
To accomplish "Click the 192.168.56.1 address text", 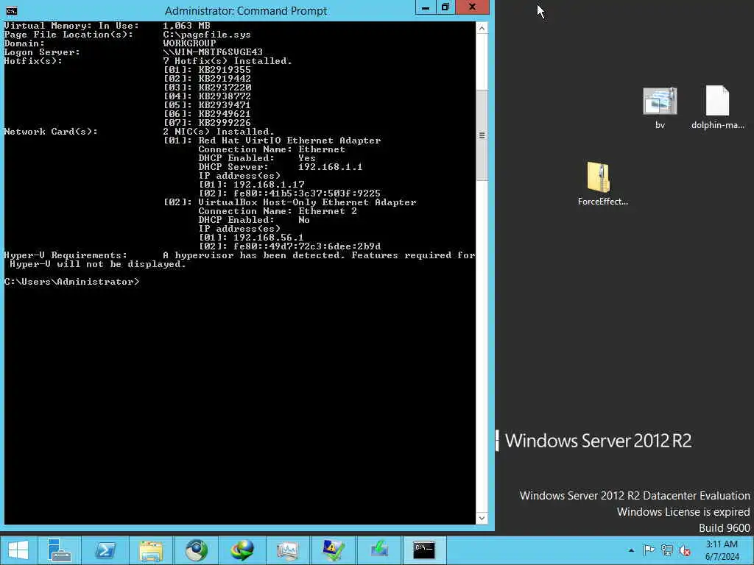I will [x=268, y=238].
